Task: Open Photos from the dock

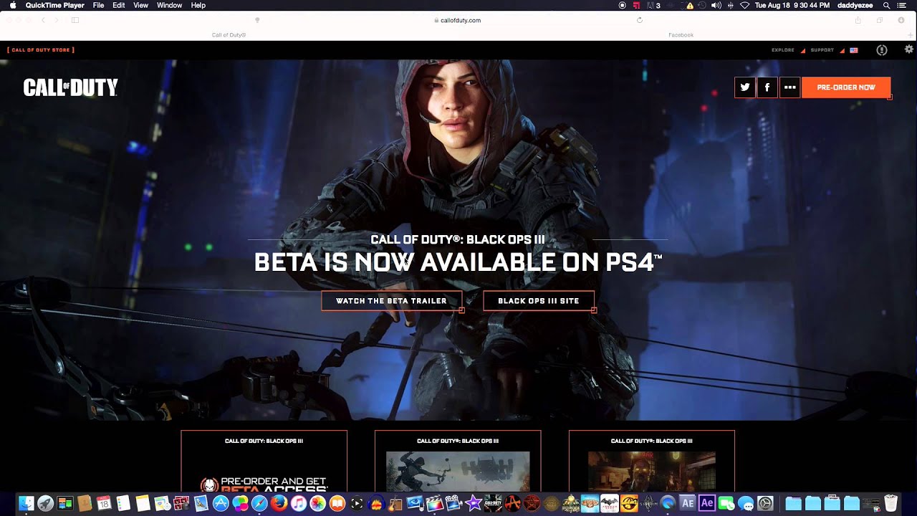Action: [317, 503]
